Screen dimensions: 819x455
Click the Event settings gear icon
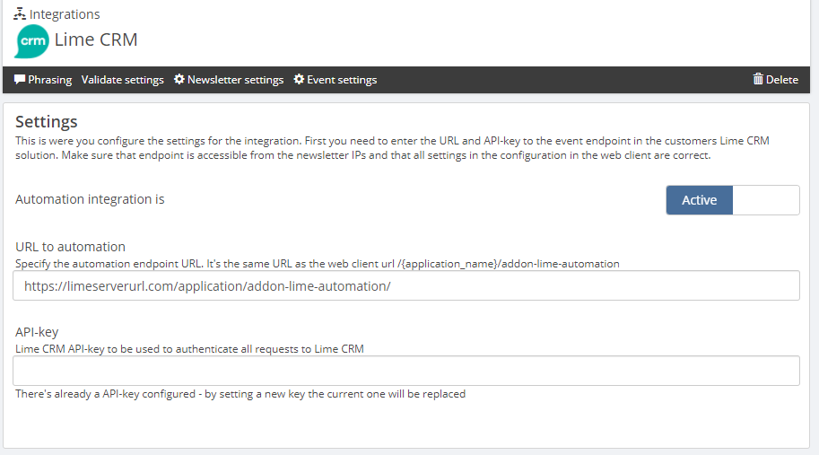click(x=299, y=79)
